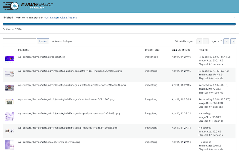Go to the next results page
The width and height of the screenshot is (239, 152).
coord(226,42)
